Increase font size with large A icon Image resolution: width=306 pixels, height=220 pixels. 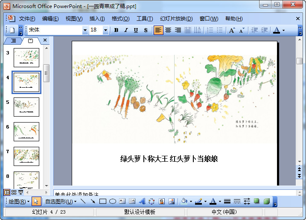pos(232,30)
